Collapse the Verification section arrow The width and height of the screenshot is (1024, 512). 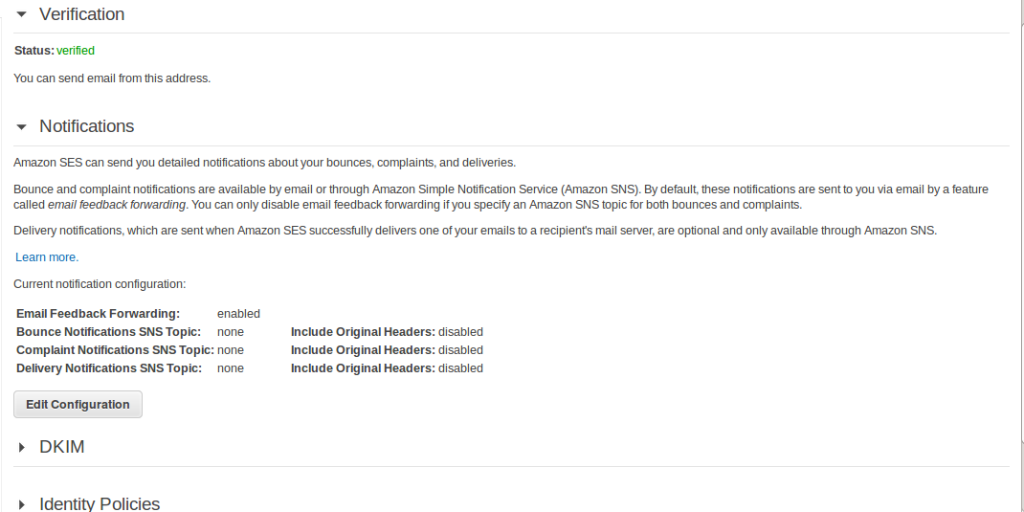(22, 14)
